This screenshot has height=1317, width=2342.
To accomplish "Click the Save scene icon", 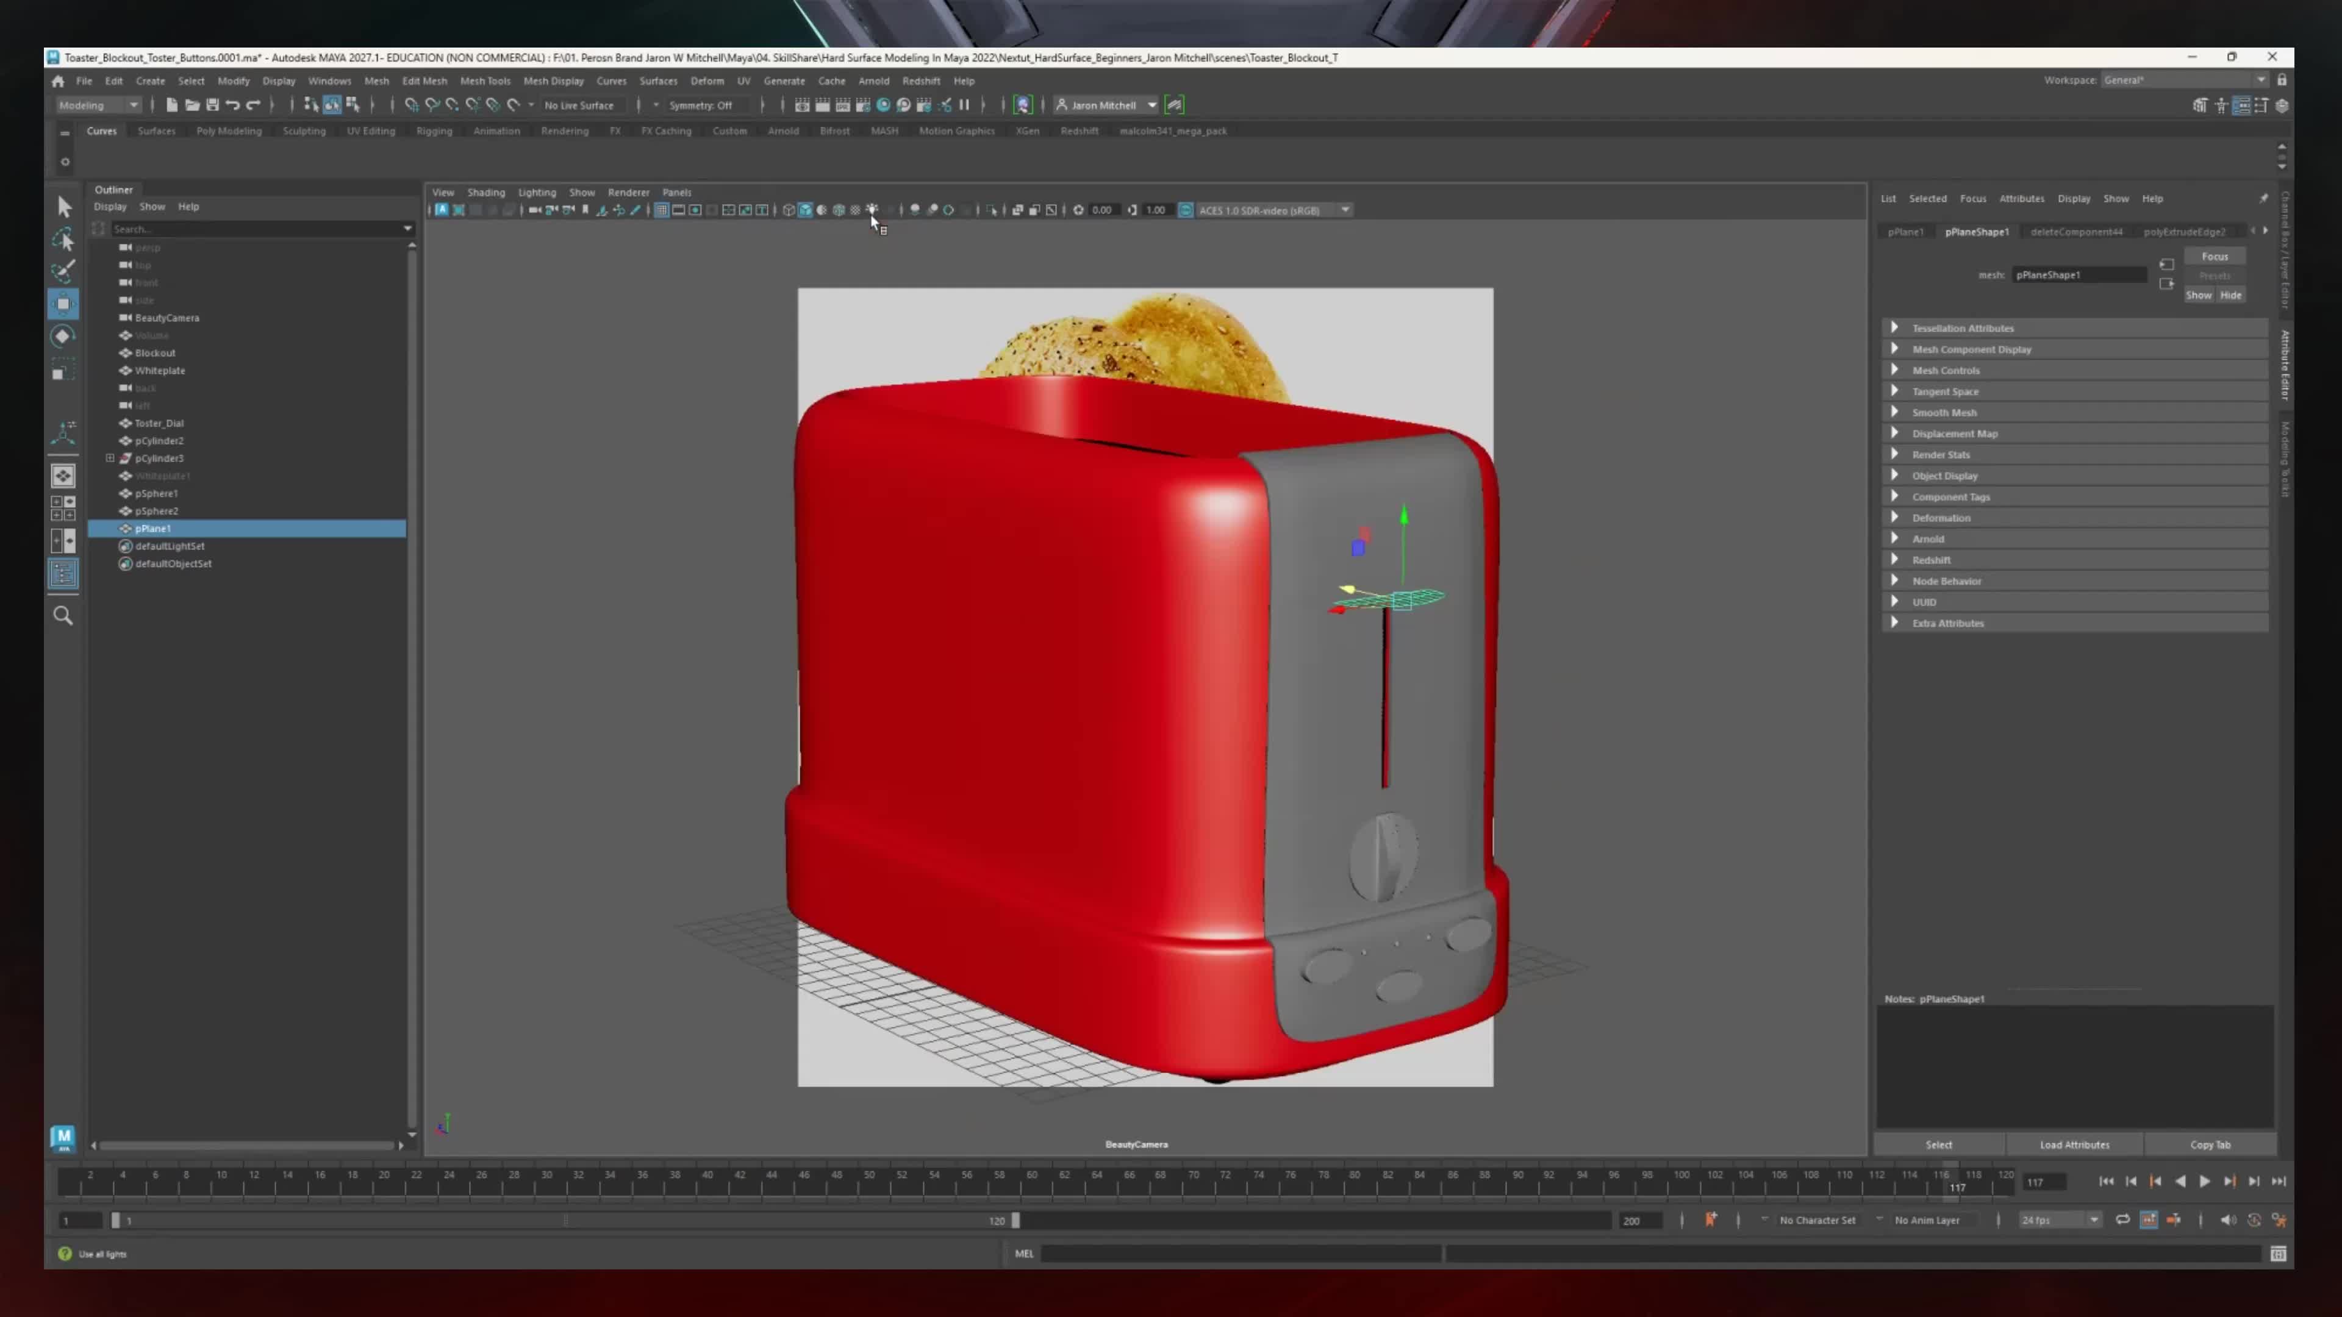I will (212, 105).
